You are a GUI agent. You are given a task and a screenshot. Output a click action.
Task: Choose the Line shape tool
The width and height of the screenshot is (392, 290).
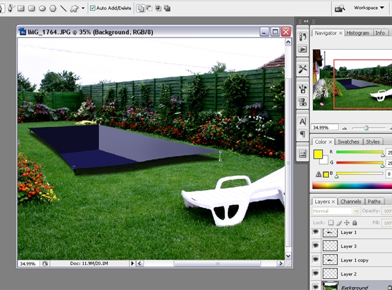point(64,8)
